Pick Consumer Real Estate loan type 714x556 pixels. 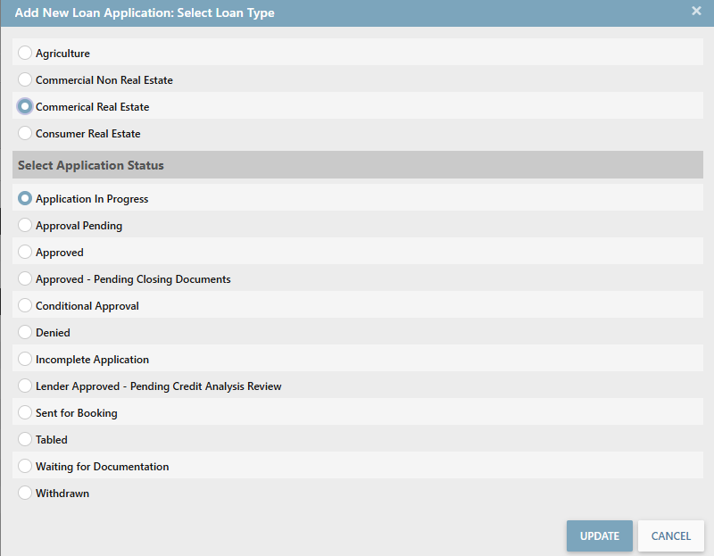coord(25,134)
